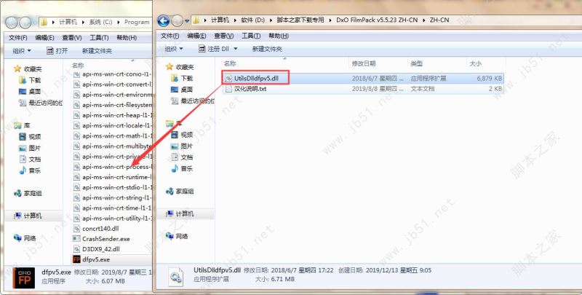
Task: Click the dll gear thumbnail in details pane
Action: [175, 277]
